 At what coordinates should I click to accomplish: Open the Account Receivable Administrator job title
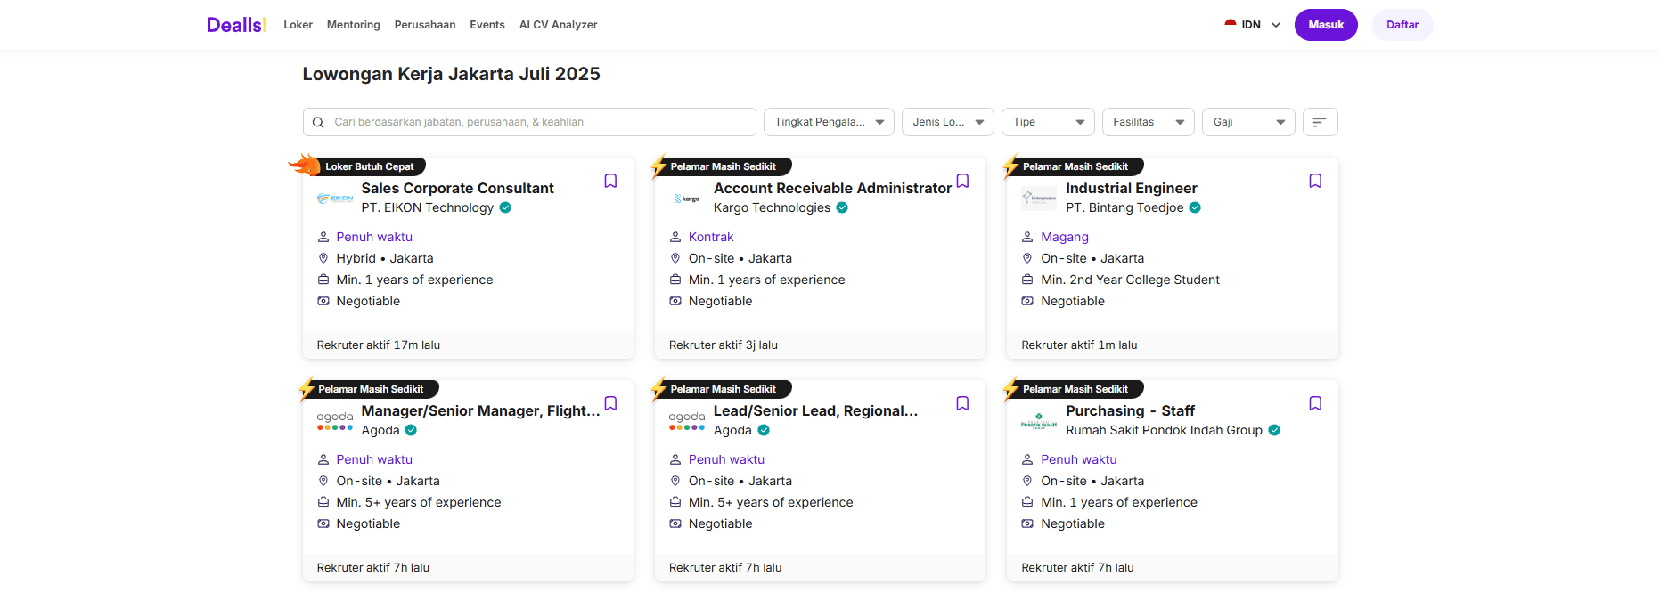pos(832,188)
